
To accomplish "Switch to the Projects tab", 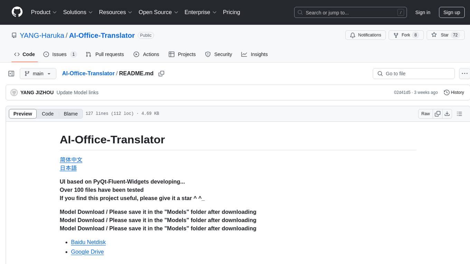I will coord(182,54).
